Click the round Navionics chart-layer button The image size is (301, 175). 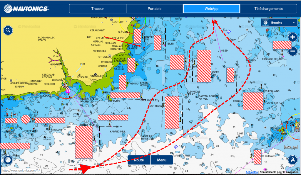pos(8,160)
